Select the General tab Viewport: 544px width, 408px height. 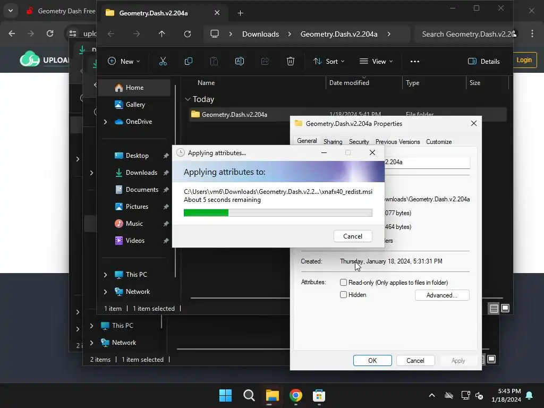[x=307, y=140]
